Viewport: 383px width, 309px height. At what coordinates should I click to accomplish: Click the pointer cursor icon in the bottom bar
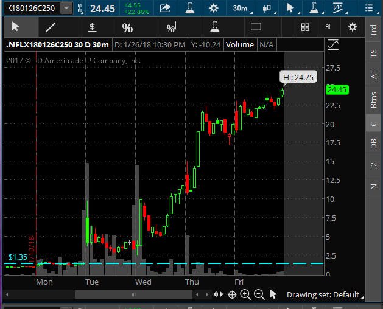[x=273, y=294]
